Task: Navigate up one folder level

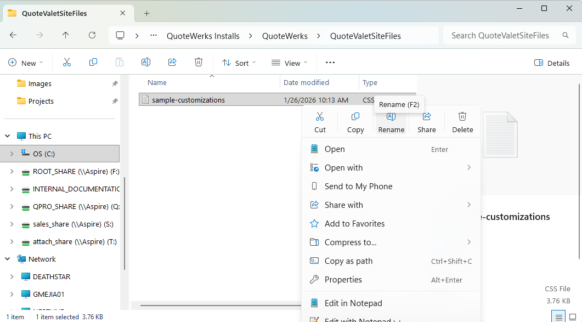Action: point(66,36)
